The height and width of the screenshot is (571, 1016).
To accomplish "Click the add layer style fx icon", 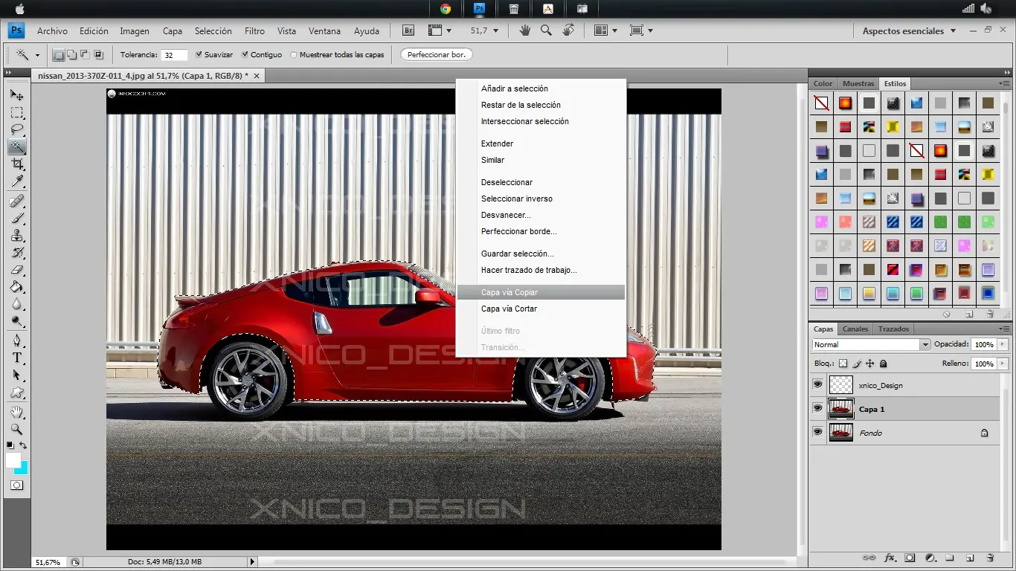I will [890, 558].
